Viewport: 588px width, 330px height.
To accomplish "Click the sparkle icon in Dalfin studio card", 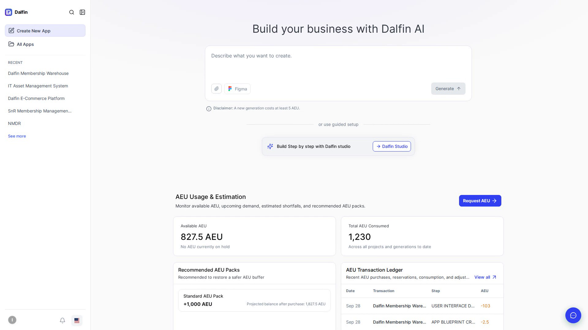I will 270,146.
